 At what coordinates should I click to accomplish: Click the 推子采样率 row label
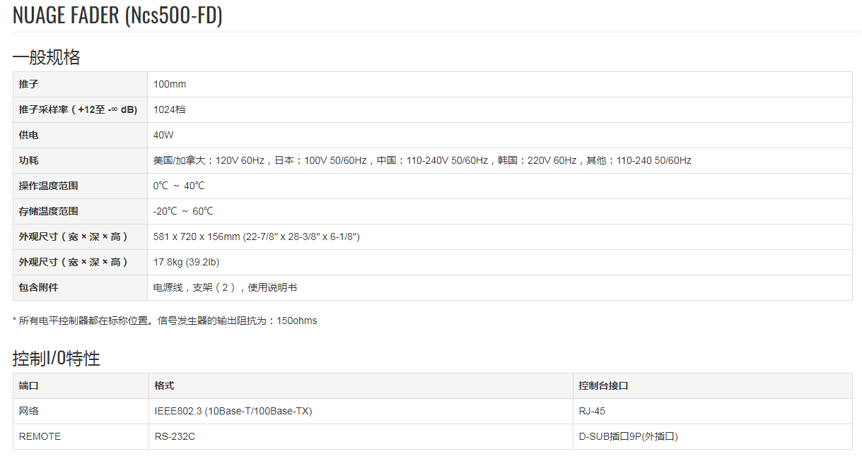point(78,109)
